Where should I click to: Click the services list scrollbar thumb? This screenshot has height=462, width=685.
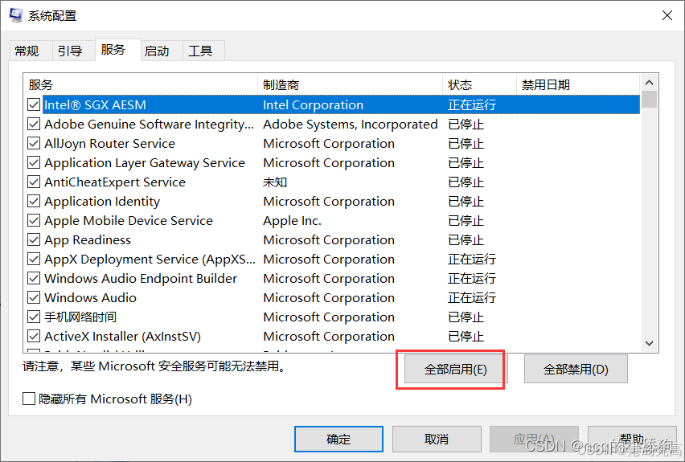[x=649, y=99]
